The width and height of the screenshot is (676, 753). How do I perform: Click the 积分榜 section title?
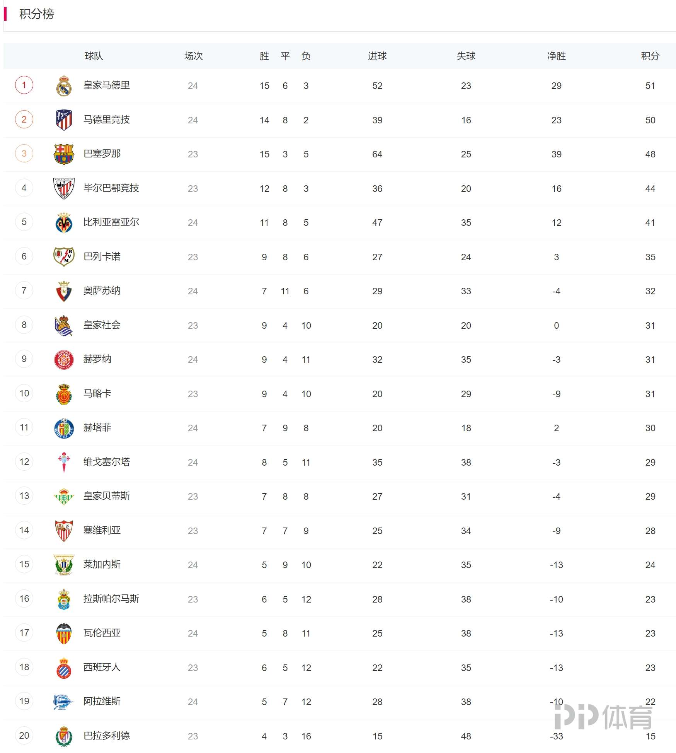36,14
